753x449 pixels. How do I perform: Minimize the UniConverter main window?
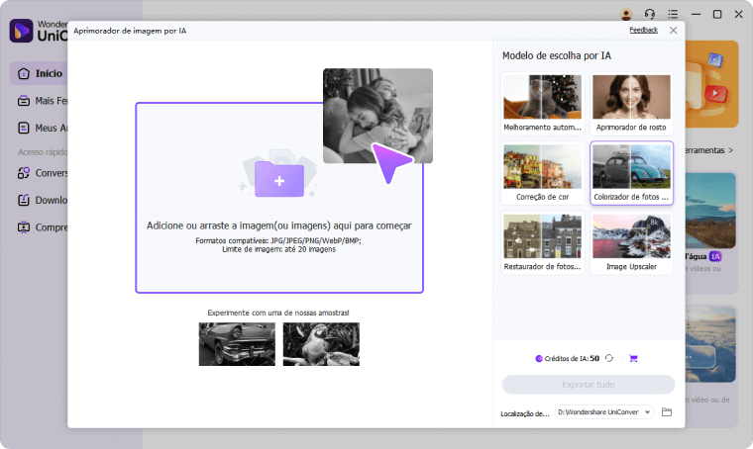(696, 15)
